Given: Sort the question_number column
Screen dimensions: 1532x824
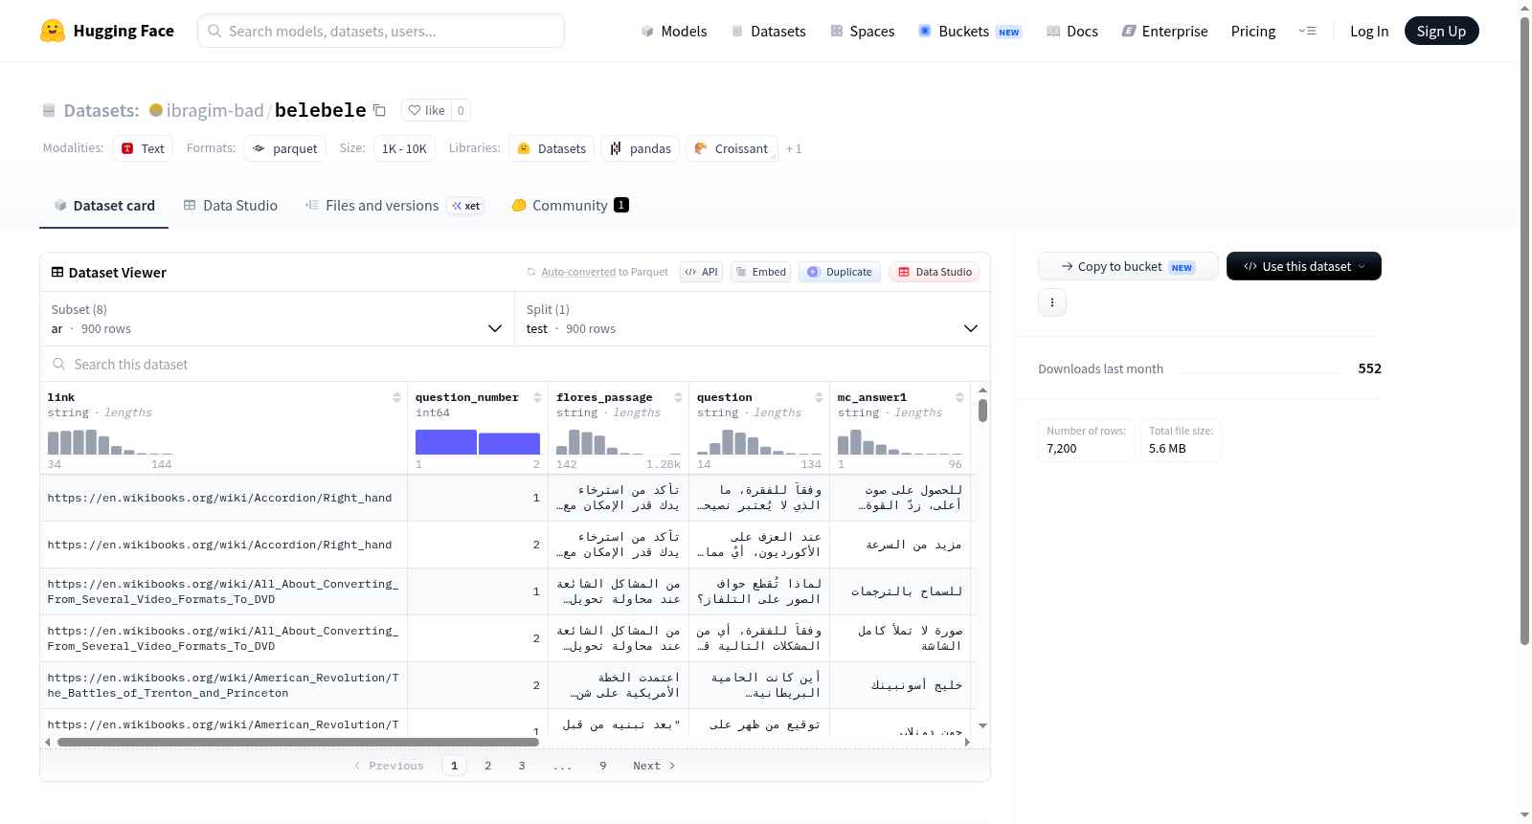Looking at the screenshot, I should point(537,397).
